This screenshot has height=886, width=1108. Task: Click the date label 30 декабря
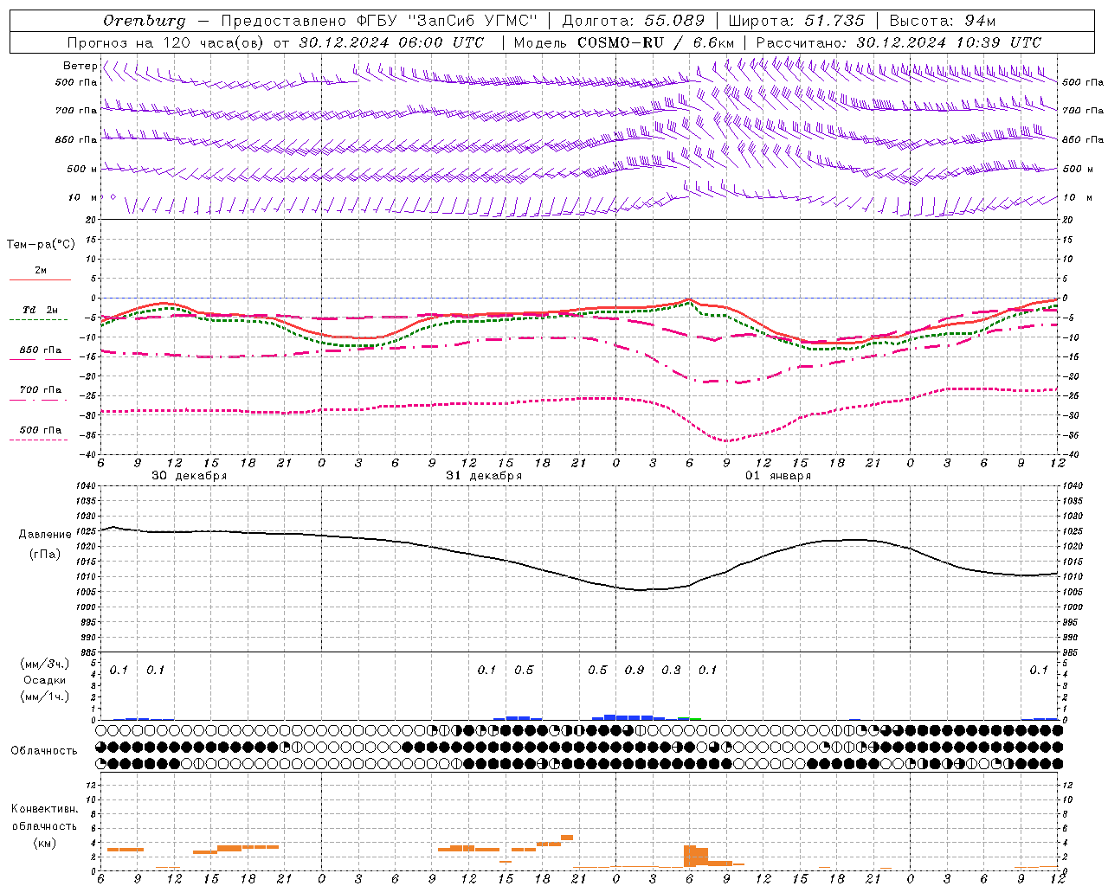[190, 476]
